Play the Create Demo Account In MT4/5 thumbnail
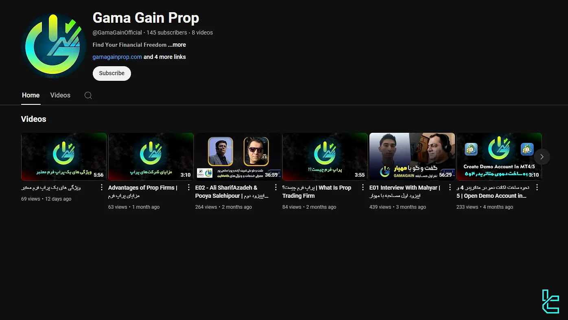This screenshot has width=568, height=320. tap(499, 156)
